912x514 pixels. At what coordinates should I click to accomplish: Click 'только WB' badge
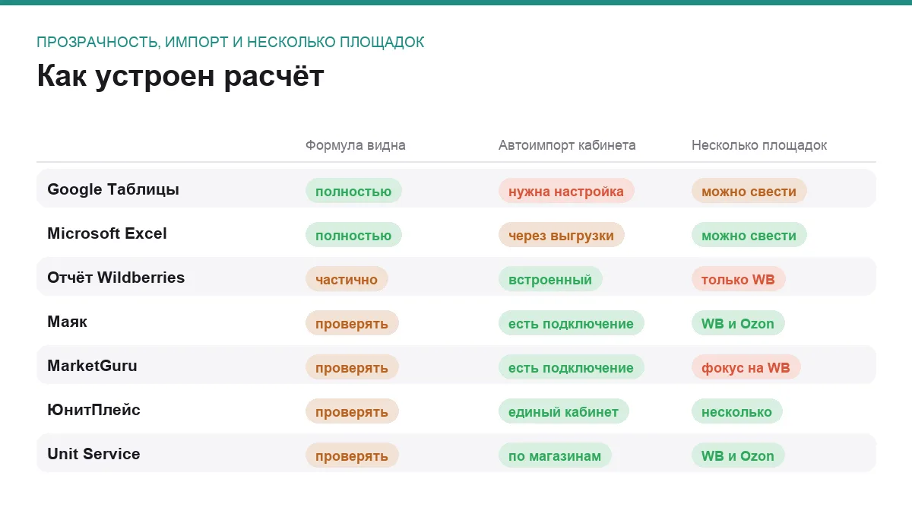[x=738, y=279]
